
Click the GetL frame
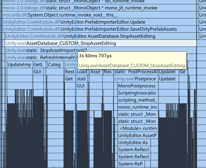click(x=39, y=65)
